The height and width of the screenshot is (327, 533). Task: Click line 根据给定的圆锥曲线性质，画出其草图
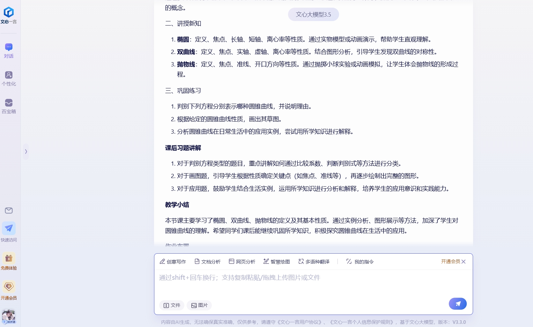pyautogui.click(x=229, y=119)
